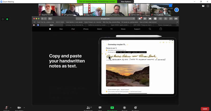Screen dimensions: 211x111
Task: Open Music in Apple site navigation
Action: point(123,29)
